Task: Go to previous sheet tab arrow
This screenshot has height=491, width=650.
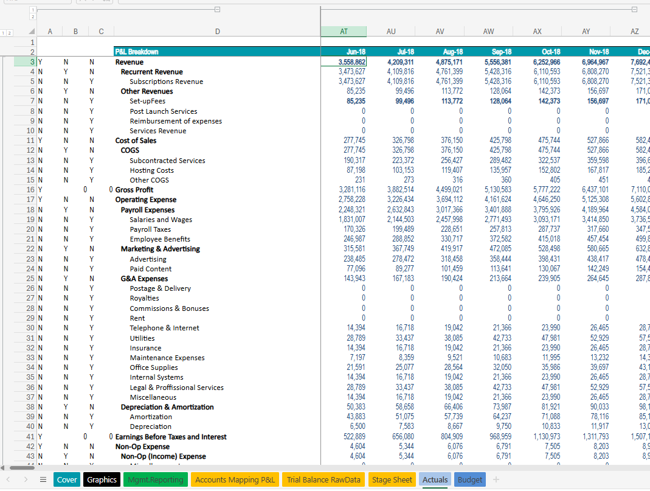Action: tap(8, 480)
